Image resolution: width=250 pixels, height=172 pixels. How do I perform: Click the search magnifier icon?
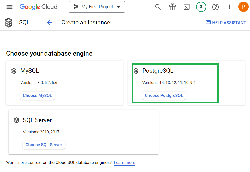click(x=158, y=7)
